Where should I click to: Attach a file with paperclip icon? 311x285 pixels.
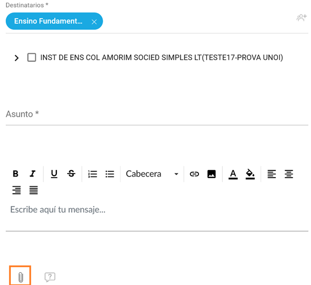21,277
